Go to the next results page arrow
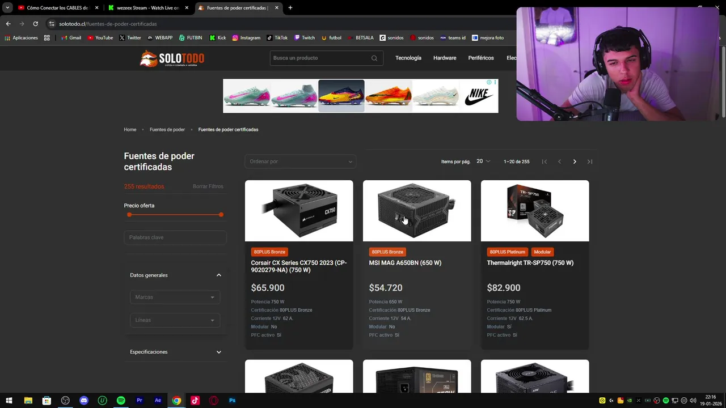This screenshot has height=408, width=726. pos(575,161)
